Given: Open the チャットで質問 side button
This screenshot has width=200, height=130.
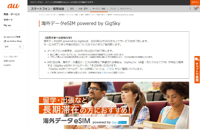Looking at the screenshot, I should (197, 70).
